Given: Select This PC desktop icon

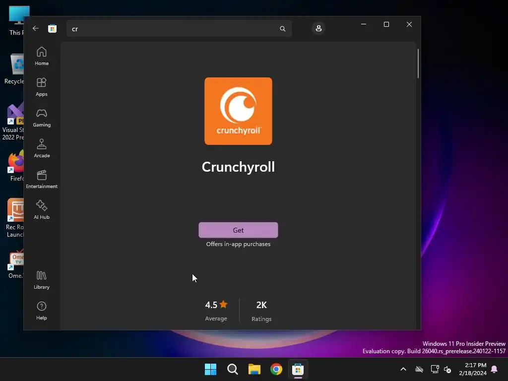Looking at the screenshot, I should pos(15,21).
